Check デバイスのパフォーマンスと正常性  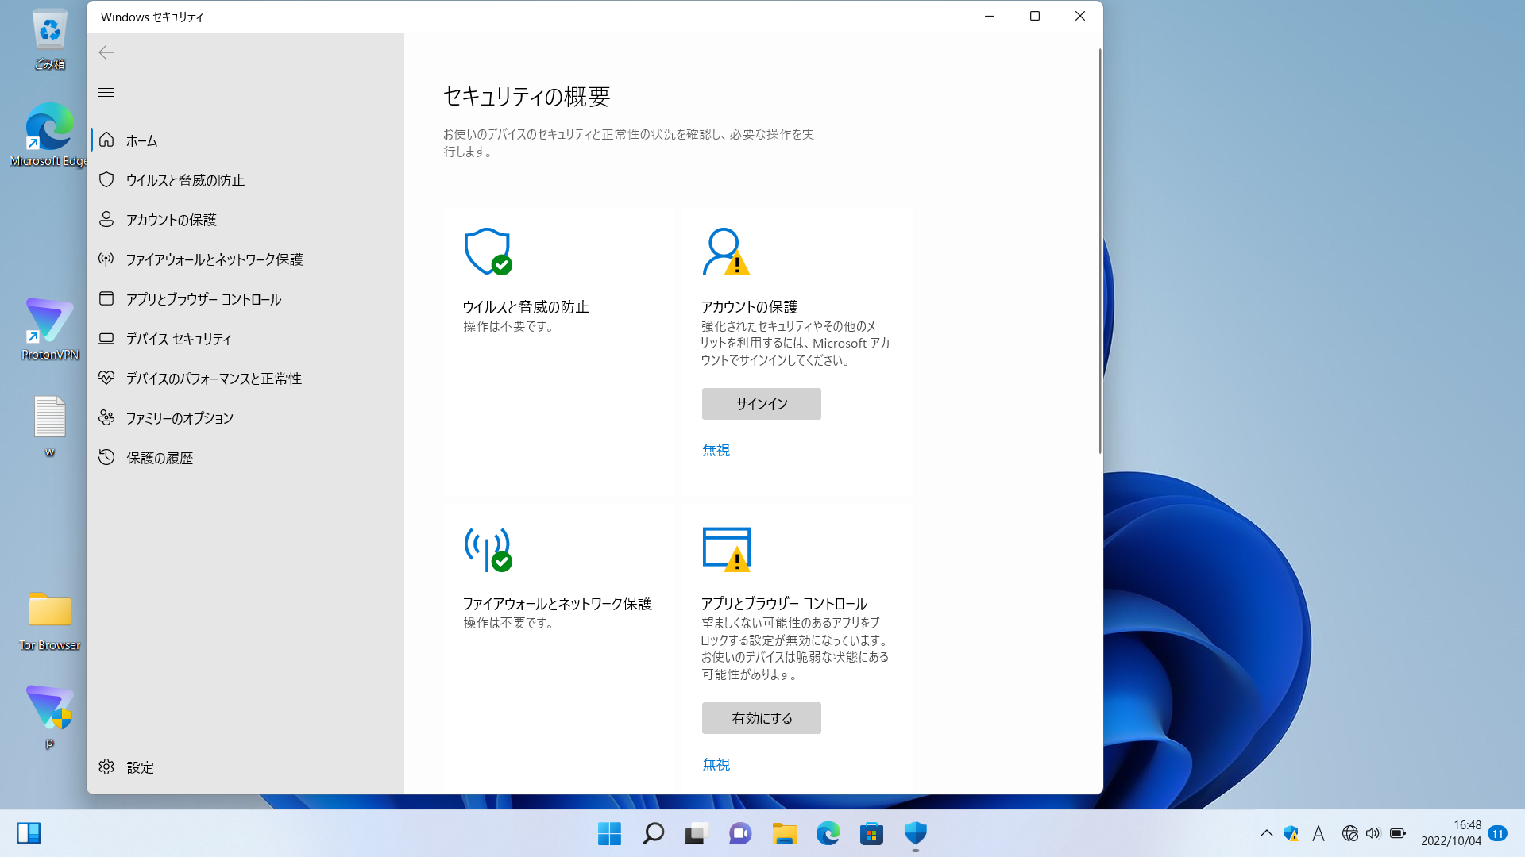[213, 379]
